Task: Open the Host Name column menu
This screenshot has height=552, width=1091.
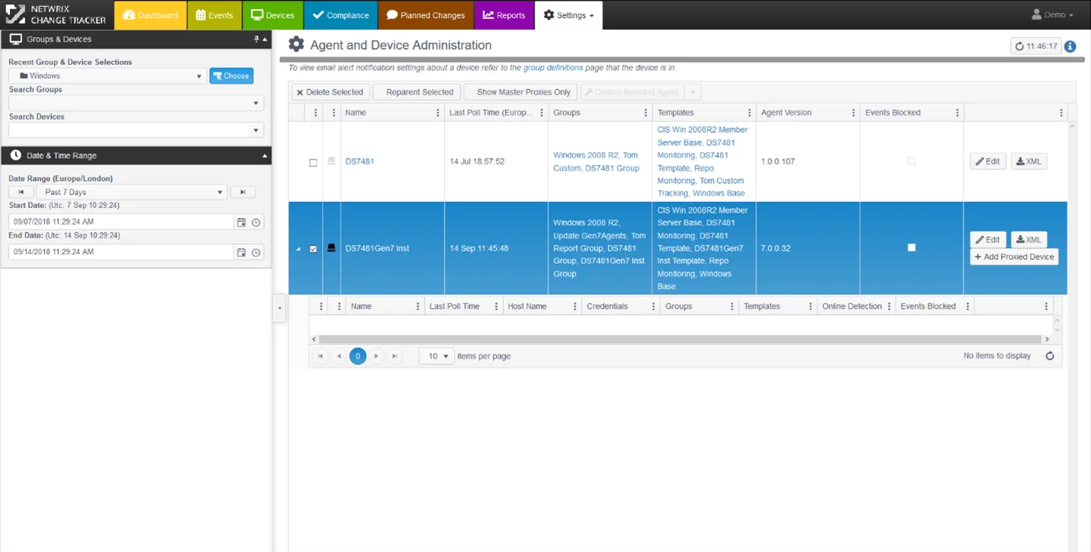Action: pyautogui.click(x=574, y=306)
